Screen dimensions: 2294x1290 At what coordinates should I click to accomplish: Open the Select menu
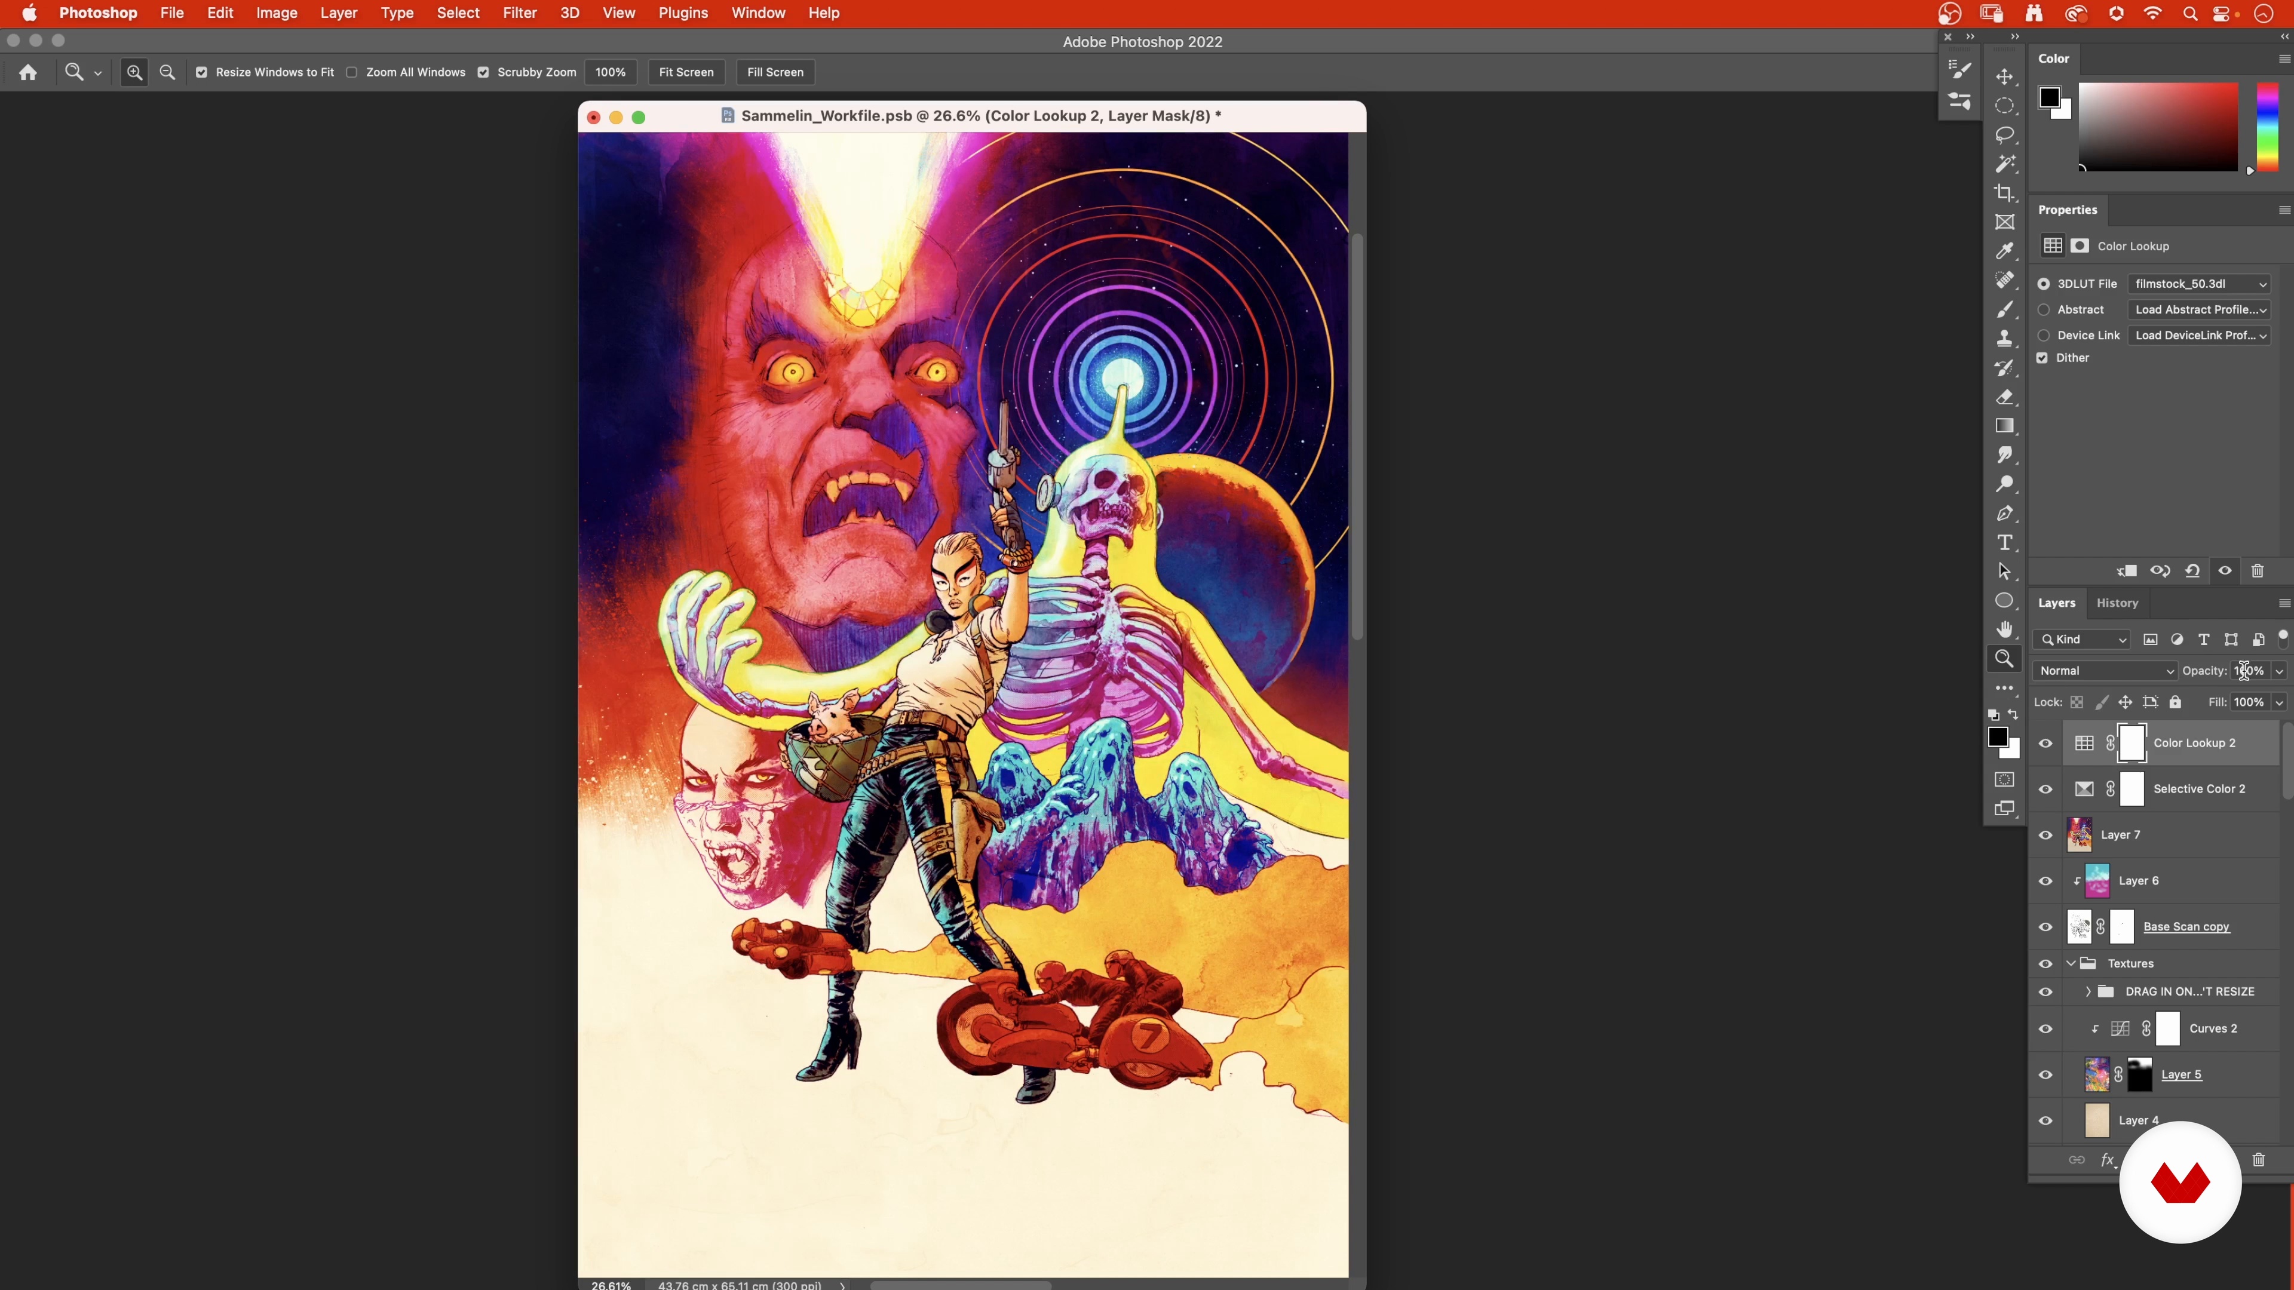458,13
